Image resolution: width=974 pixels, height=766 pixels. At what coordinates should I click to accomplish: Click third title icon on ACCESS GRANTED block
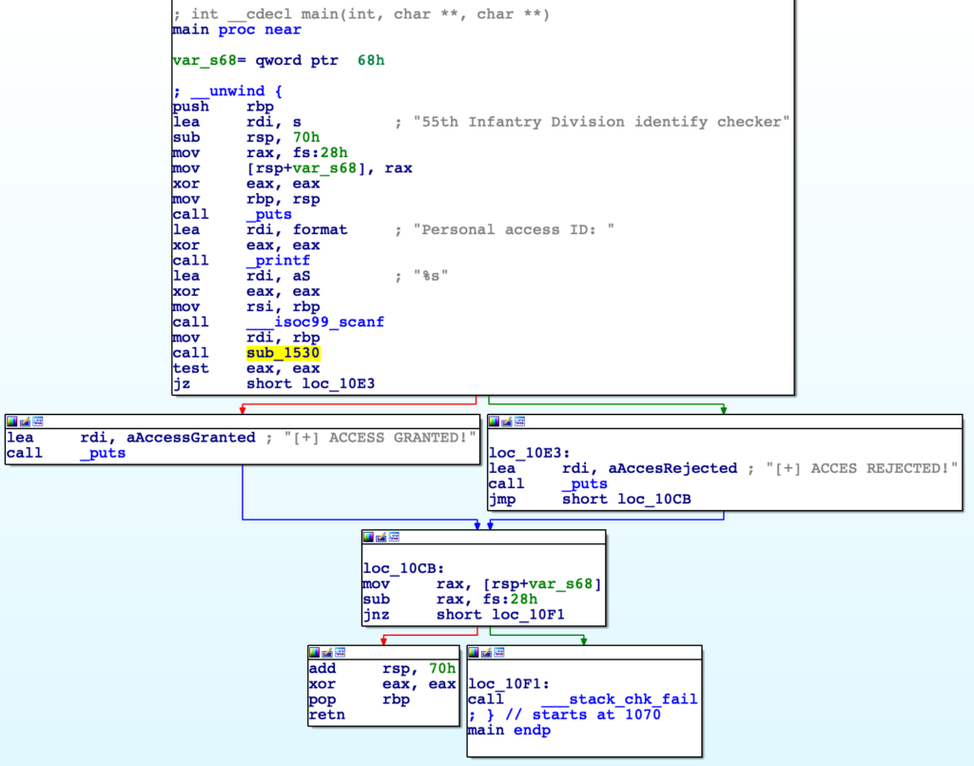[39, 421]
